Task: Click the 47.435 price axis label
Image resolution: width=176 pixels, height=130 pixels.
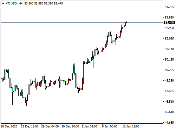Action: 169,91
